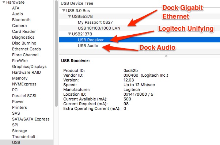The image size is (220, 145).
Task: Click the Product ID value 0xc52b
Action: point(130,70)
